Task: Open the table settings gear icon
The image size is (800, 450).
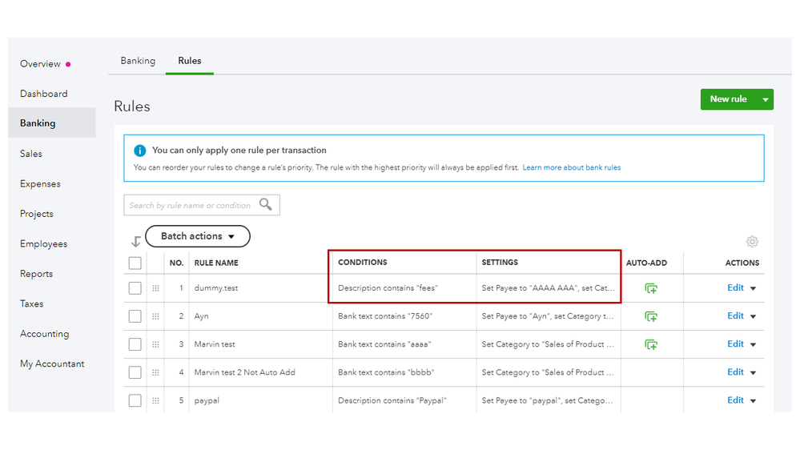Action: click(x=752, y=242)
